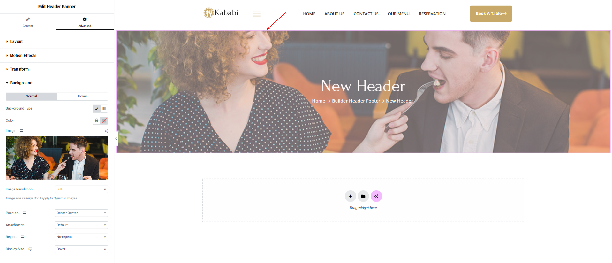Collapse the editor panel with the side arrow
Viewport: 612px width, 263px height.
pos(116,139)
